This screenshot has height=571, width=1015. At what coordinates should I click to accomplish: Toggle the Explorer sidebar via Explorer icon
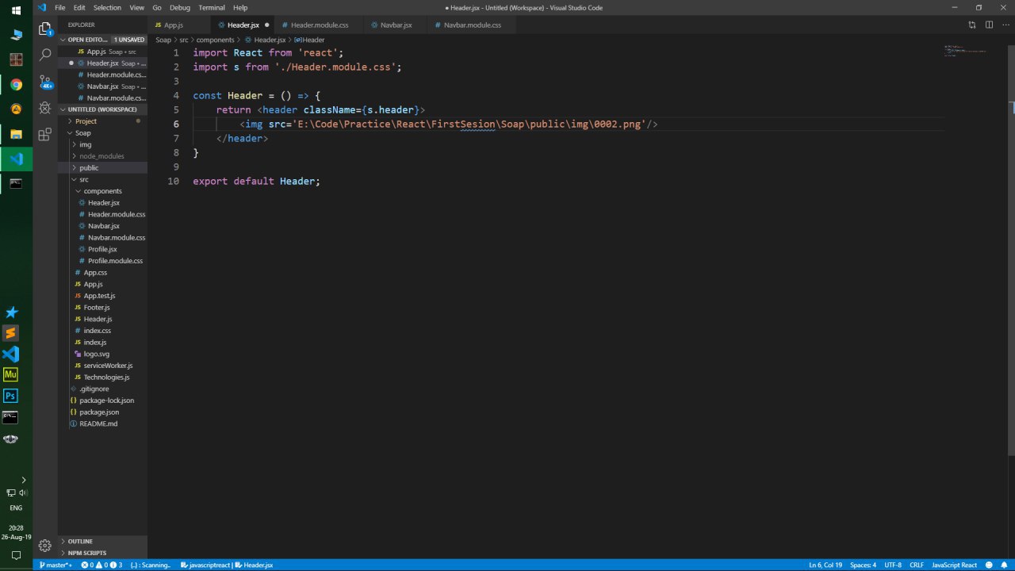[x=45, y=29]
